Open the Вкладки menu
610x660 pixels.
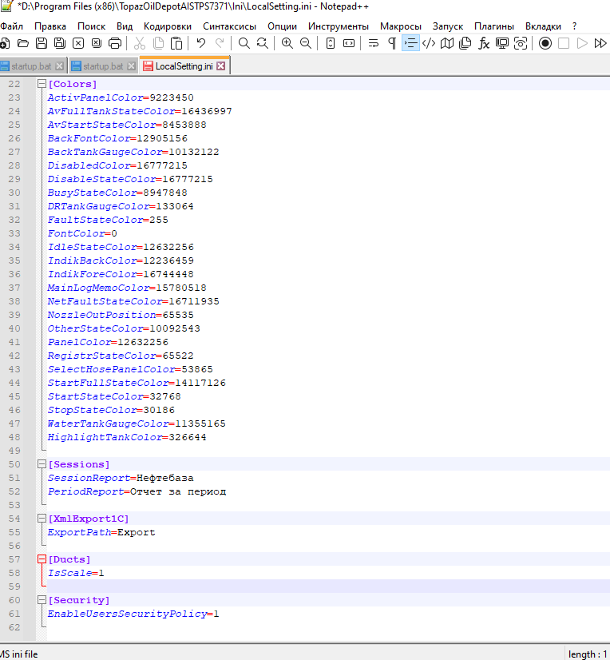543,26
